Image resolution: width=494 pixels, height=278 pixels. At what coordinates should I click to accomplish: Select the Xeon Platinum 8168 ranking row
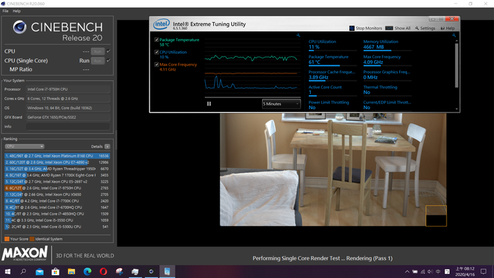(x=57, y=156)
